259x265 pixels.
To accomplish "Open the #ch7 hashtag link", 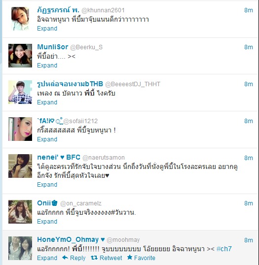I will coord(224,249).
